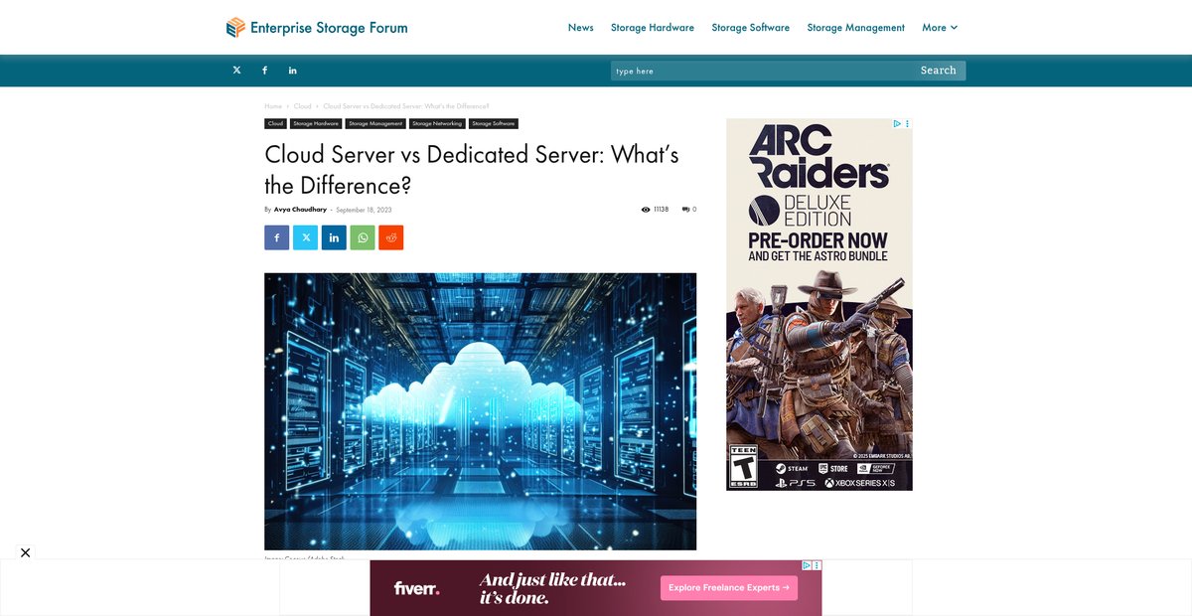Open the Facebook profile in blue bar
The height and width of the screenshot is (616, 1192).
click(x=264, y=71)
